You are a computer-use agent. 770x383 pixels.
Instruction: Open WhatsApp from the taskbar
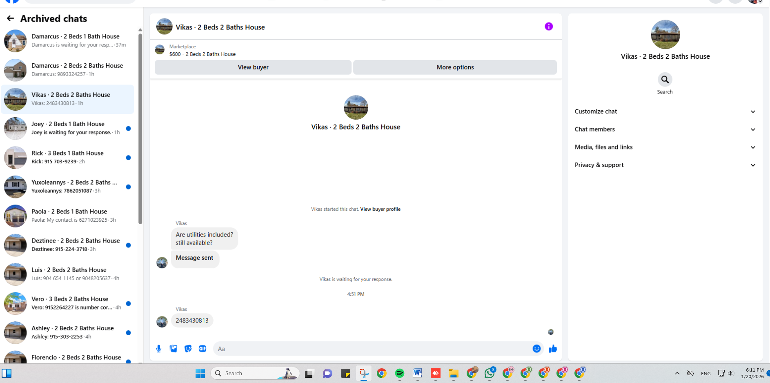[490, 373]
